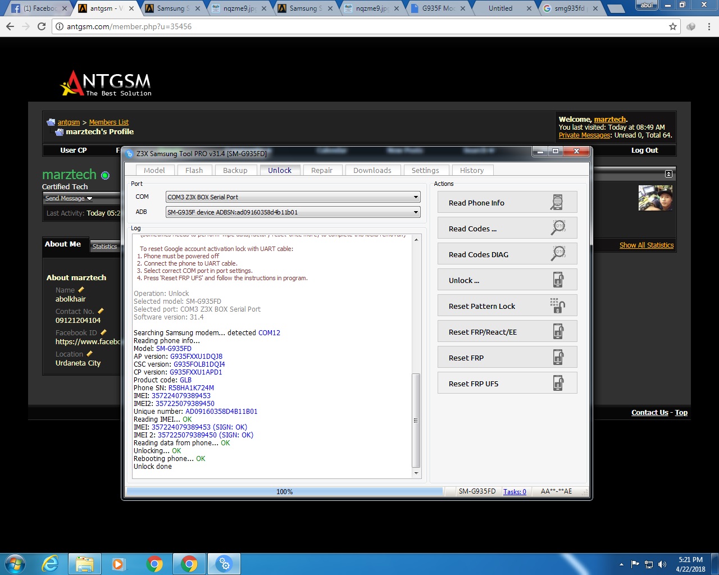719x575 pixels.
Task: Click the Top footer link
Action: click(681, 412)
